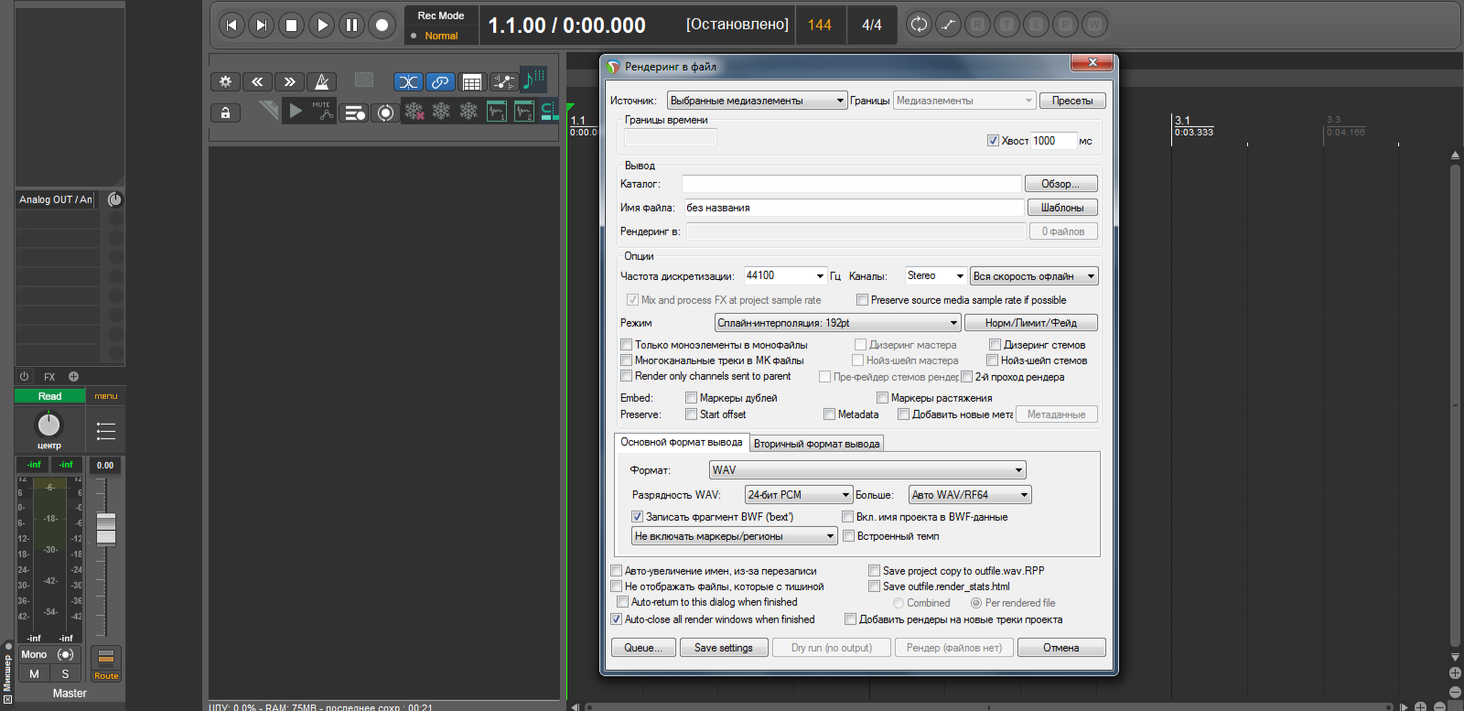The height and width of the screenshot is (711, 1464).
Task: Click the Stop transport button
Action: [x=291, y=26]
